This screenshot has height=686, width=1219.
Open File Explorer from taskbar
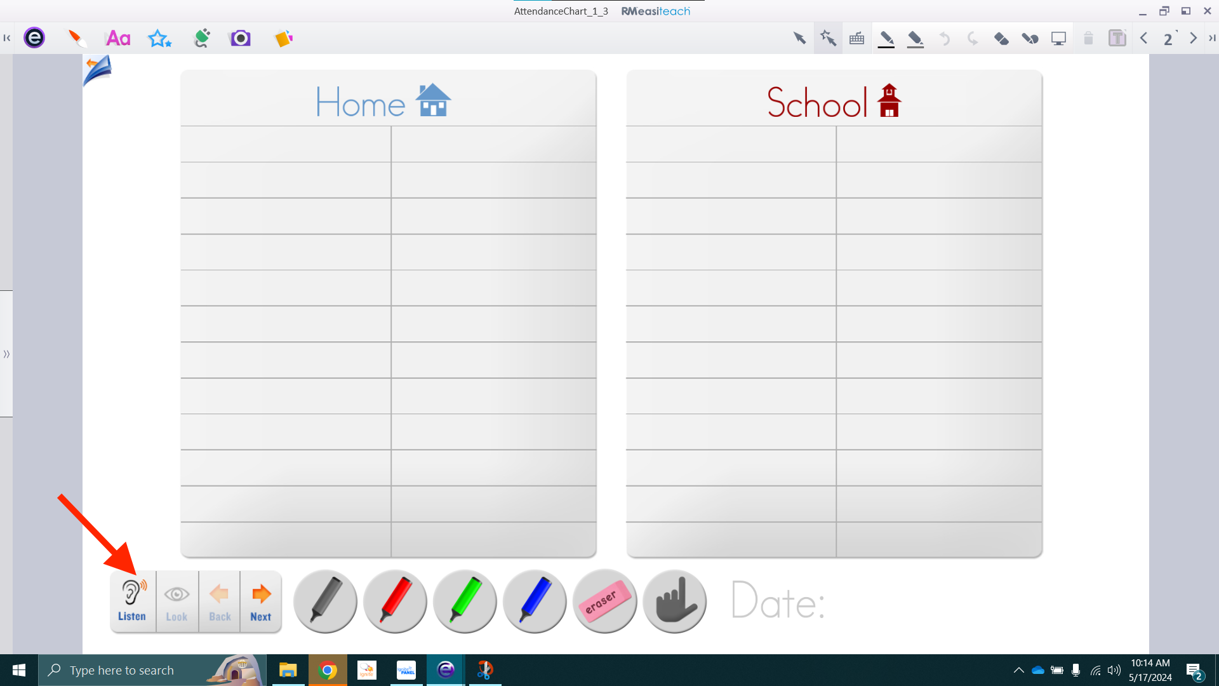pyautogui.click(x=288, y=670)
